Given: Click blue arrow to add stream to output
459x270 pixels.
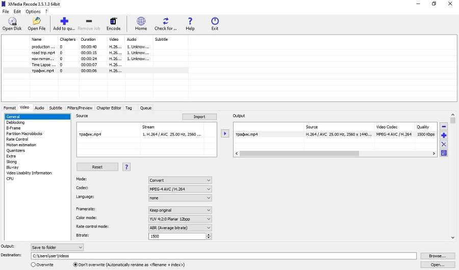Looking at the screenshot, I should 225,134.
